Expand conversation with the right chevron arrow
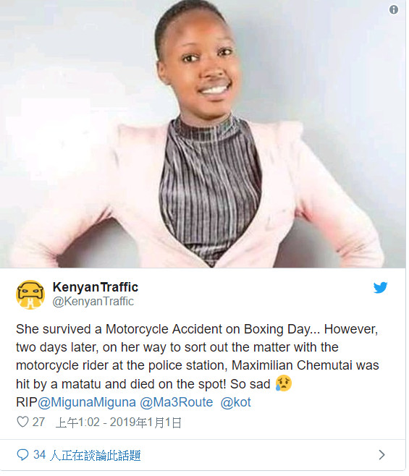 [x=382, y=455]
